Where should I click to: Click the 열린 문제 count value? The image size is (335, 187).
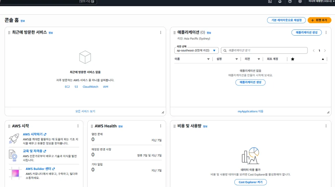93,139
